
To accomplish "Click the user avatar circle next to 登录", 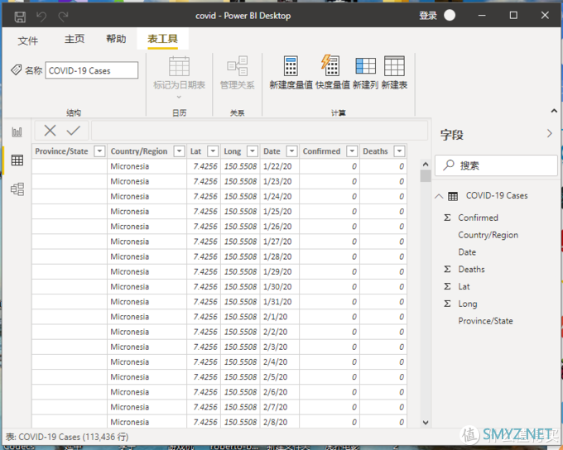I will point(450,16).
